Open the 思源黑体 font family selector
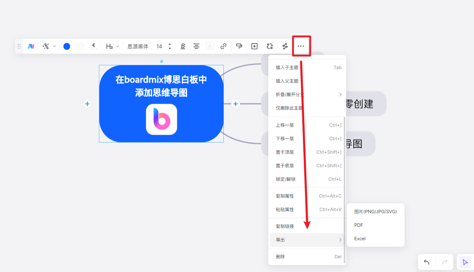The image size is (474, 272). click(x=138, y=47)
